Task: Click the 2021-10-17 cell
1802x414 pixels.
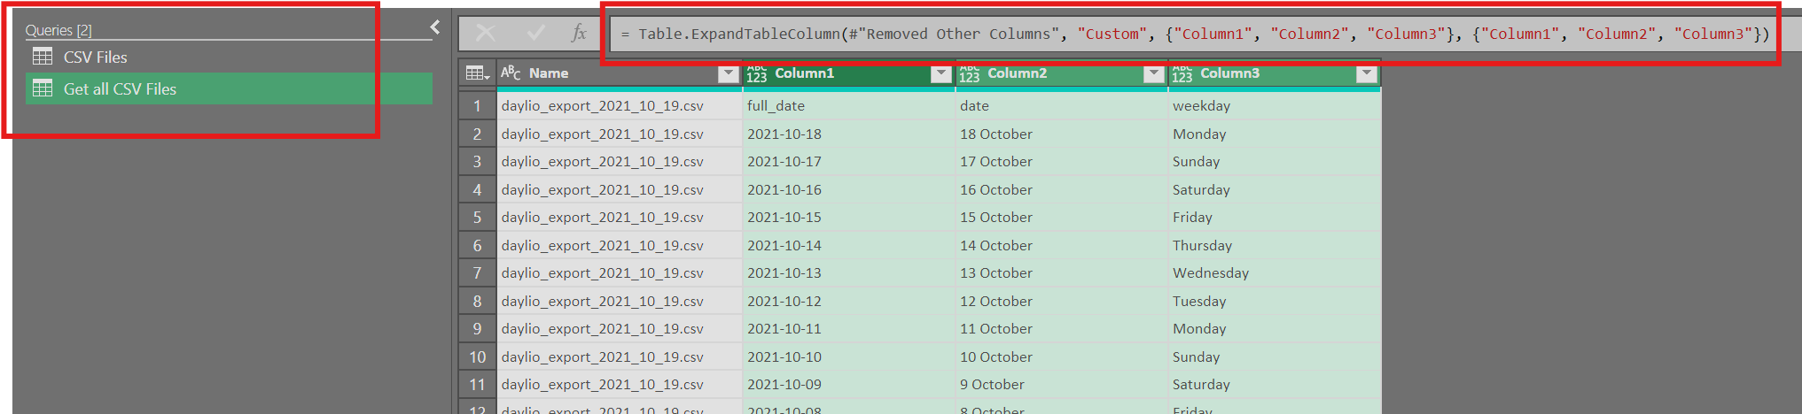Action: pos(849,162)
